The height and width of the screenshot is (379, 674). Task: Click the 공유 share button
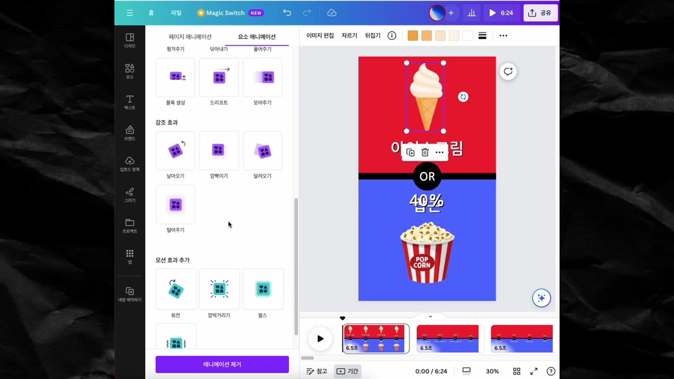click(x=540, y=13)
